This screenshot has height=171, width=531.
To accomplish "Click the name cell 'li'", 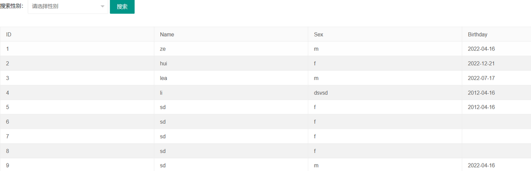I will [231, 93].
